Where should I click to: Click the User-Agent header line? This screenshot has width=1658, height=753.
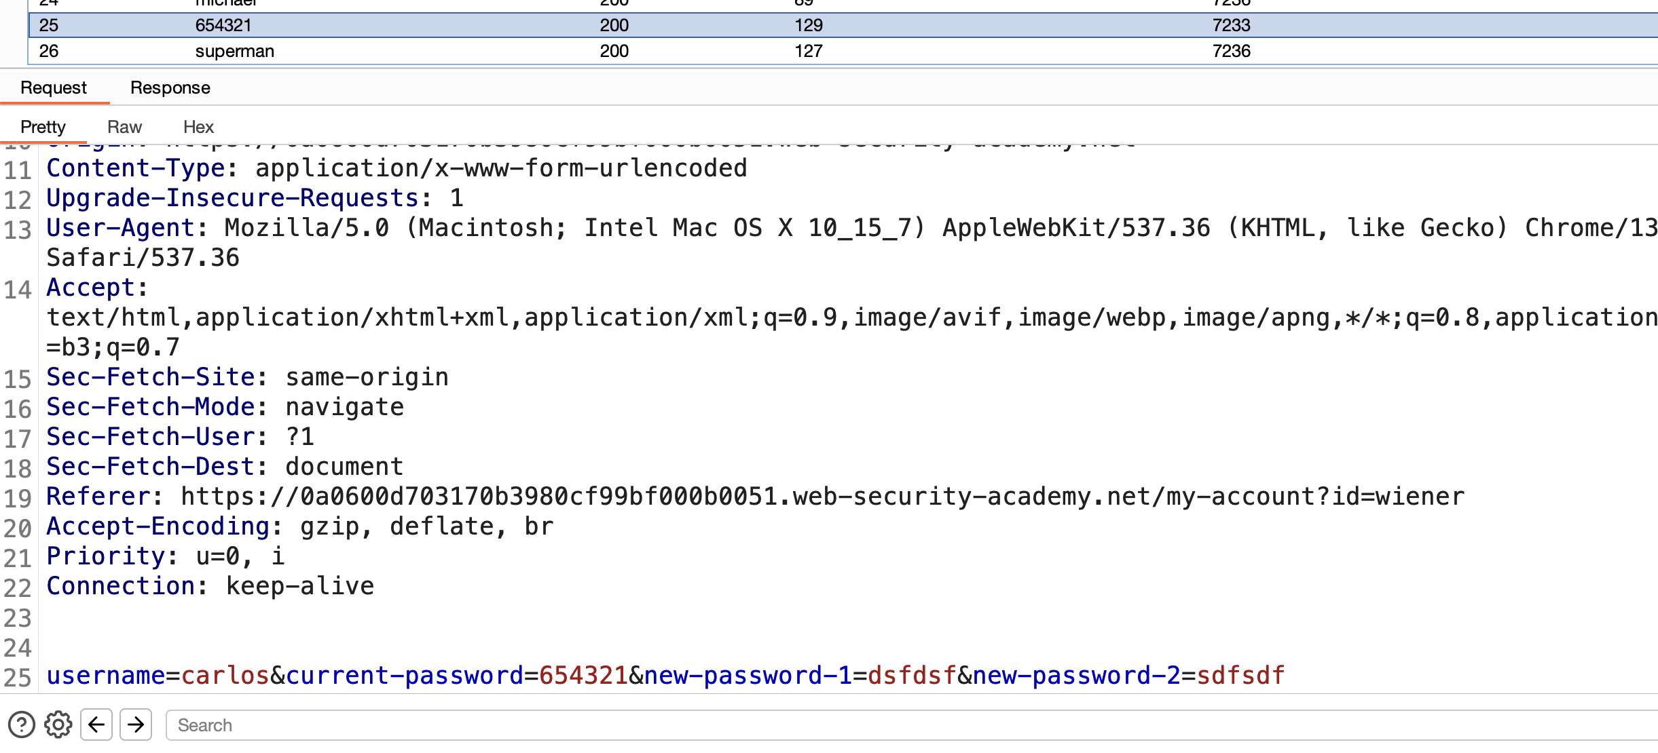(x=852, y=243)
